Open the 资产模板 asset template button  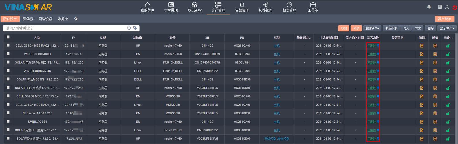coord(444,19)
